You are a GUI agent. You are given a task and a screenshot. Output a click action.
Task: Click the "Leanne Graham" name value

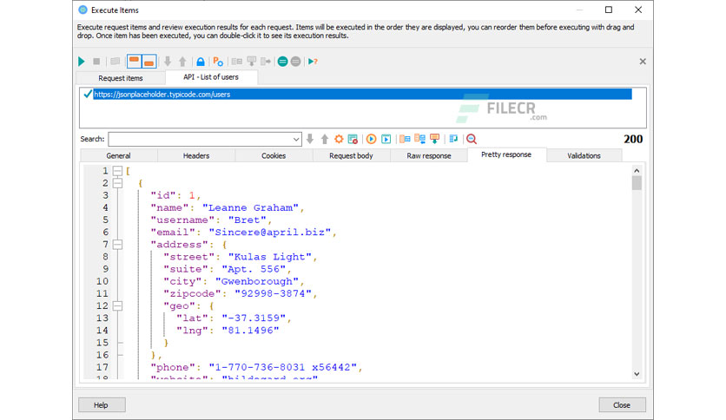tap(250, 207)
